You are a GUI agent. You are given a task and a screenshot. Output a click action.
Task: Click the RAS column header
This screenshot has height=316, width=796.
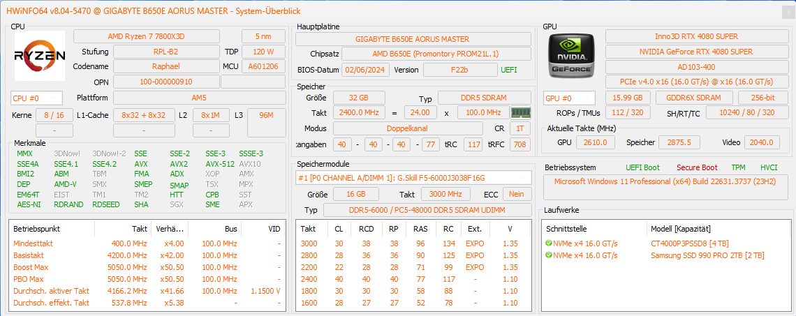[420, 229]
